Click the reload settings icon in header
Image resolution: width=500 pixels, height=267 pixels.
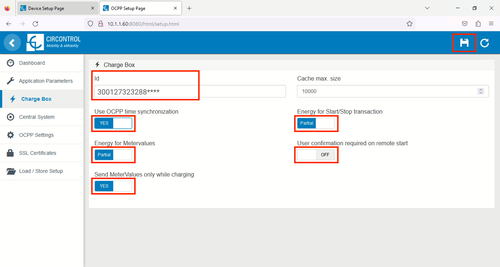coord(485,43)
